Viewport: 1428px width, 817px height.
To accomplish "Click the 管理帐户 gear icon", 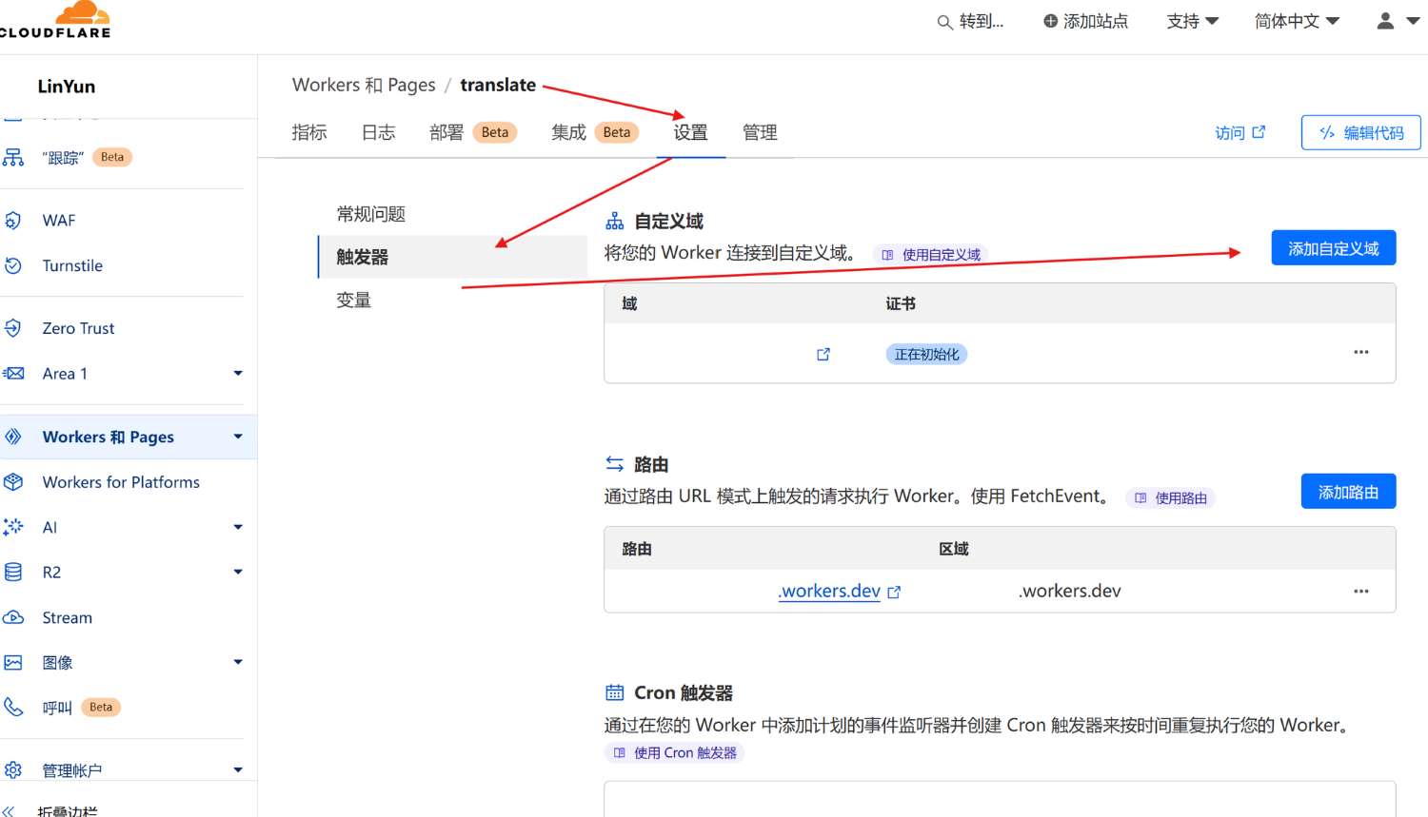I will (13, 769).
